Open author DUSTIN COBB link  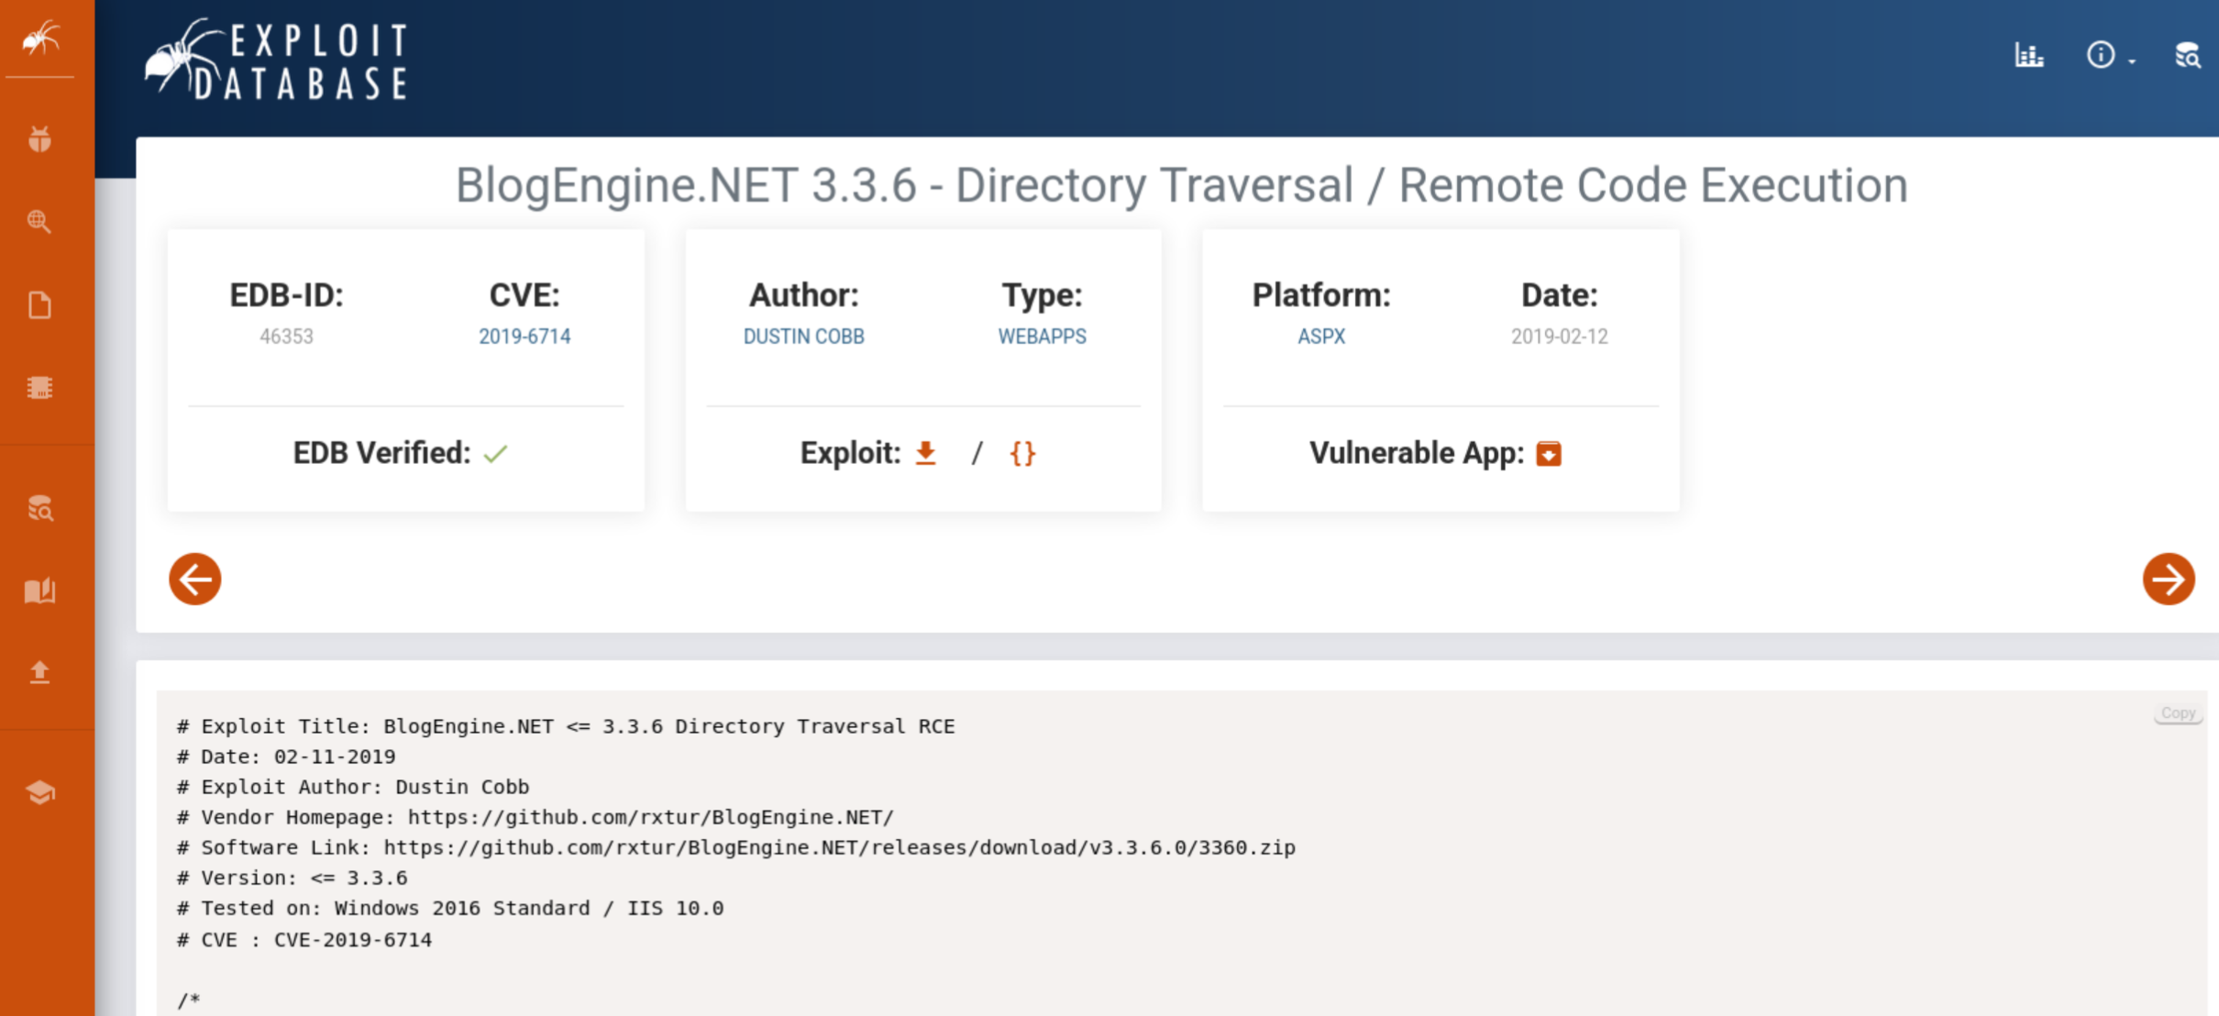[x=803, y=337]
